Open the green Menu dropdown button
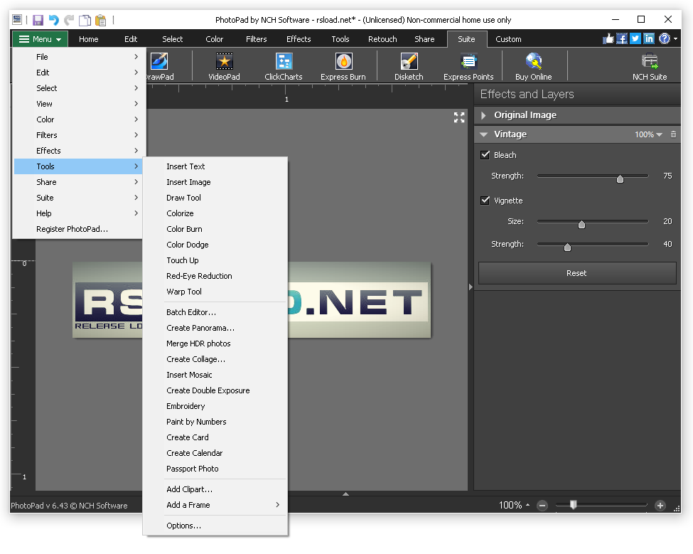Screen dimensions: 693x554 (40, 39)
